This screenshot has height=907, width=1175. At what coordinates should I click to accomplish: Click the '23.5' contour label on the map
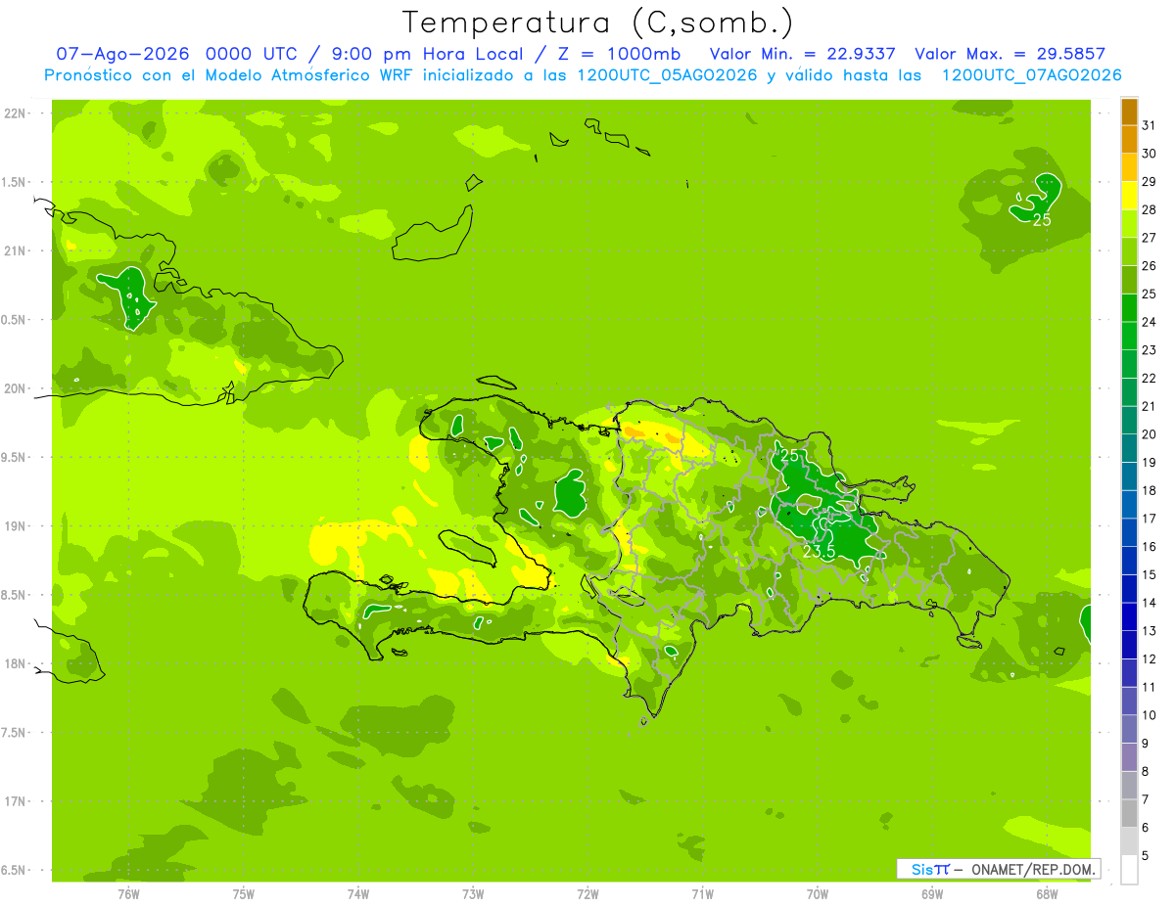click(819, 552)
